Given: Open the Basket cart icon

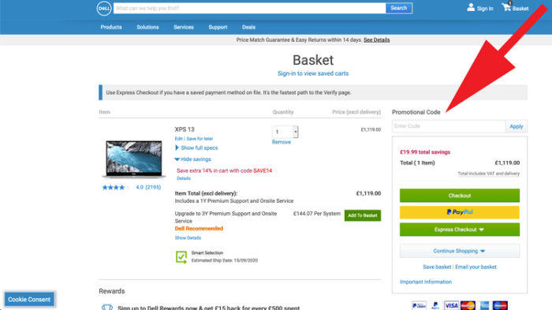Looking at the screenshot, I should tap(507, 6).
